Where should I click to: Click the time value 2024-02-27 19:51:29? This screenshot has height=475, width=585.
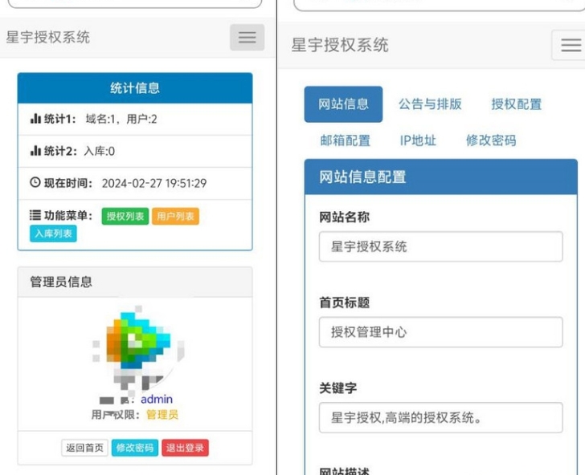pos(154,183)
